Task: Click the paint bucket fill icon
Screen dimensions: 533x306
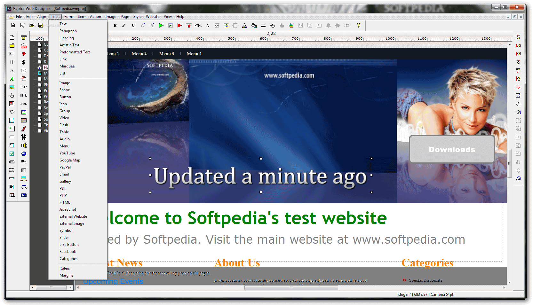Action: pyautogui.click(x=254, y=26)
